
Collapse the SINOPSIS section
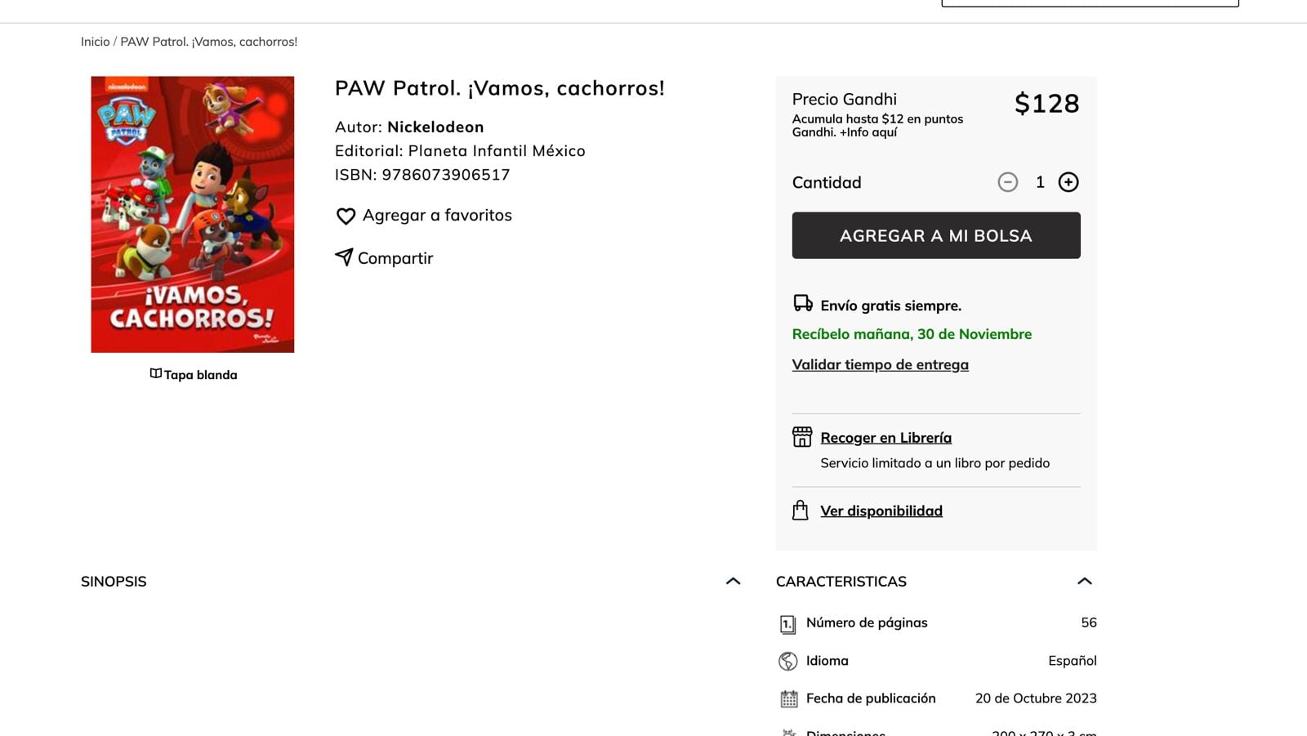pyautogui.click(x=733, y=582)
